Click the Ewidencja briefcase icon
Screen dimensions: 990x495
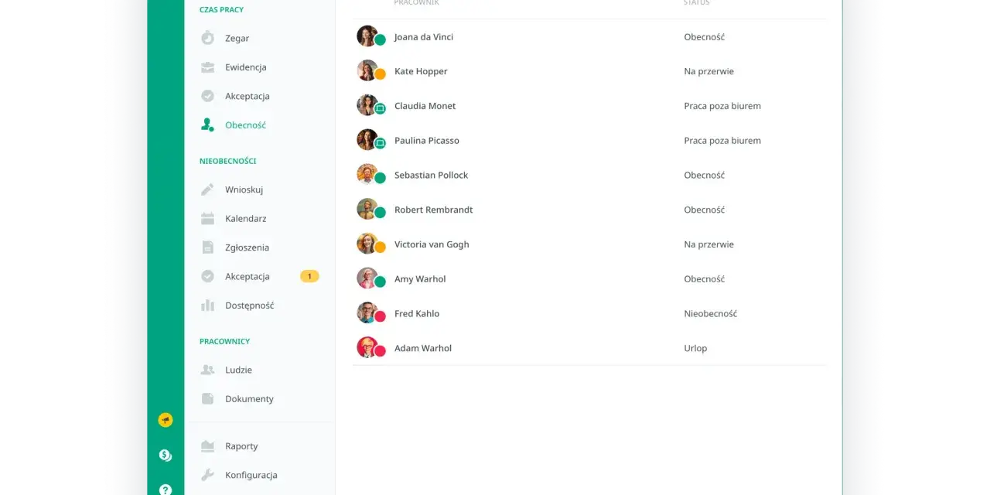[x=207, y=67]
